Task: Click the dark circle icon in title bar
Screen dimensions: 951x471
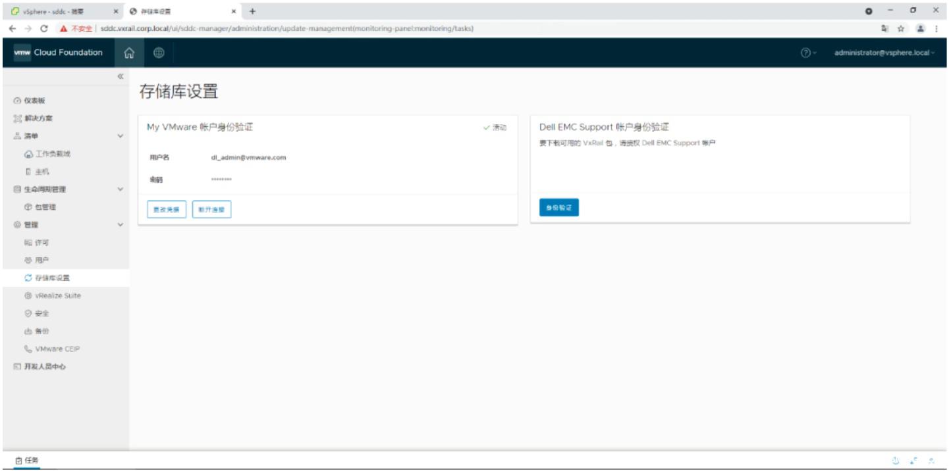Action: (869, 11)
